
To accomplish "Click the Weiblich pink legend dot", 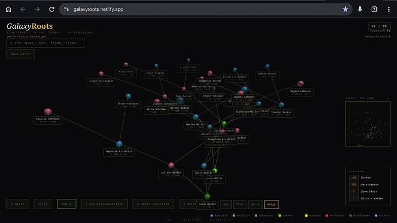I will tap(234, 216).
